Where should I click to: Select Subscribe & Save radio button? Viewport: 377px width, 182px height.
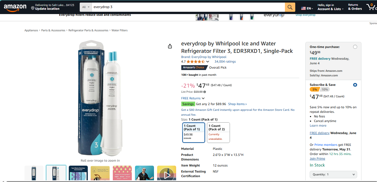pos(355,85)
